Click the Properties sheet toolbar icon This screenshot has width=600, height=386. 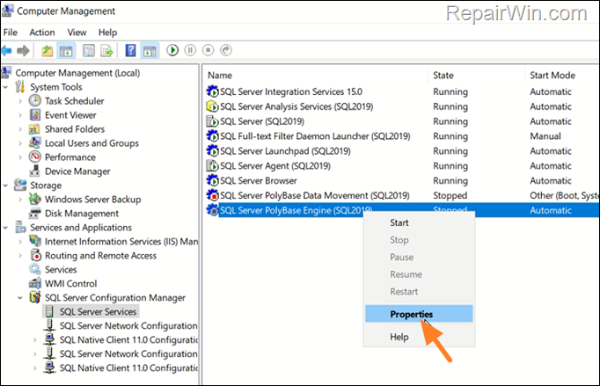89,50
